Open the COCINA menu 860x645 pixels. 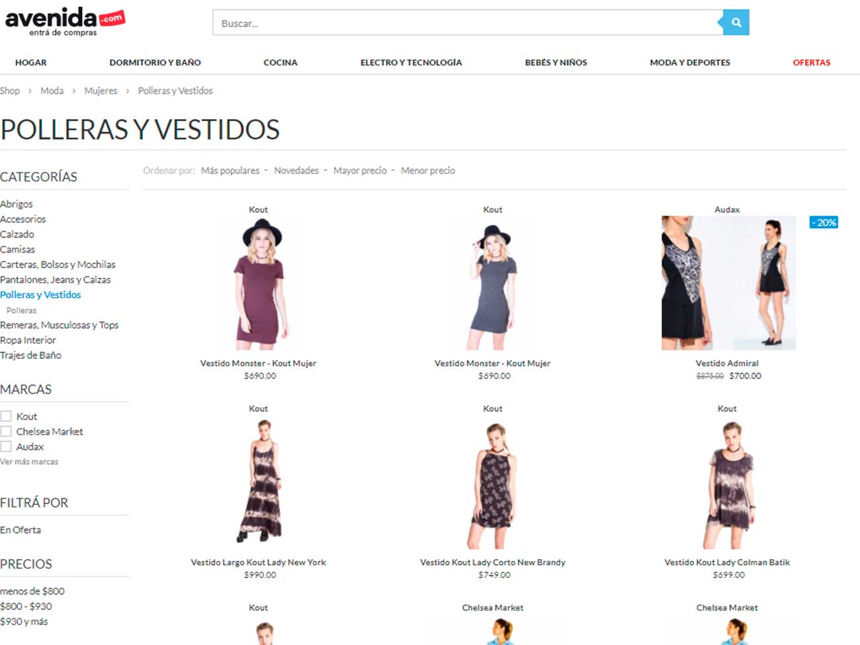pos(280,62)
